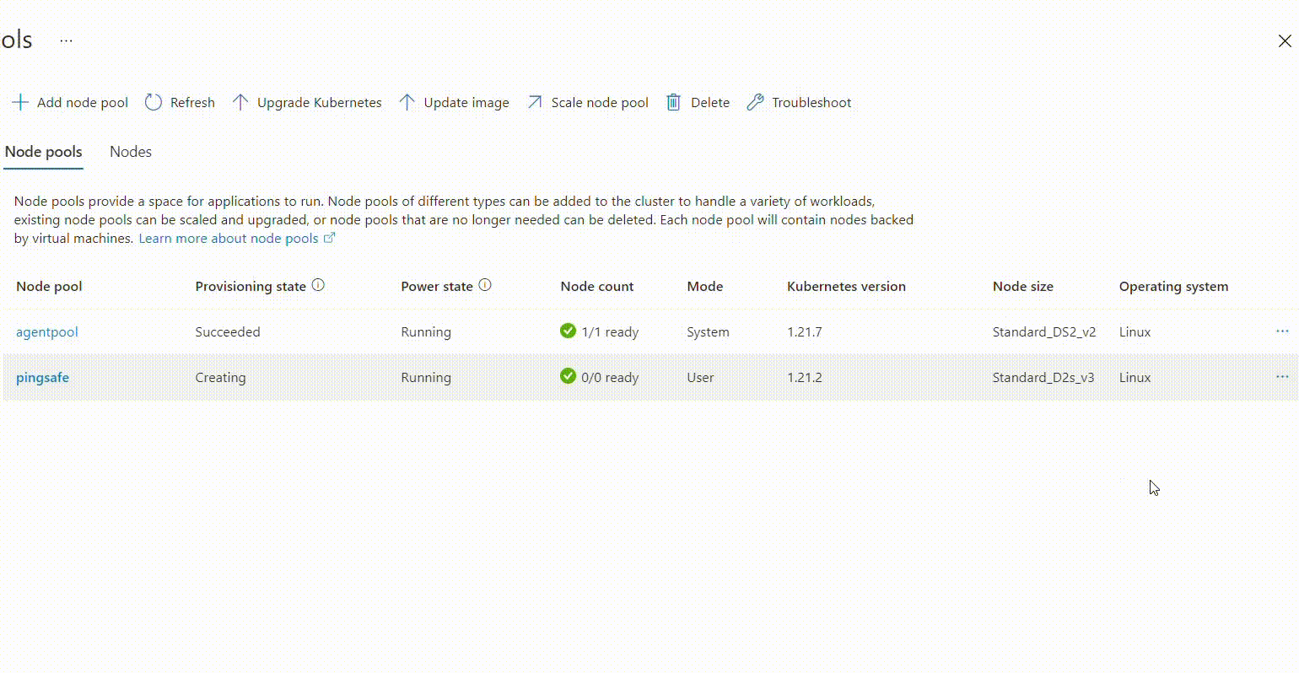The width and height of the screenshot is (1299, 673).
Task: Open the pingsafe node pool link
Action: point(42,378)
